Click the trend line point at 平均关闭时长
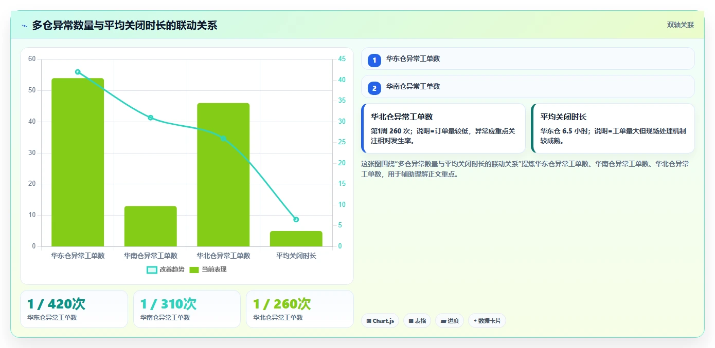Image resolution: width=715 pixels, height=348 pixels. (x=296, y=220)
